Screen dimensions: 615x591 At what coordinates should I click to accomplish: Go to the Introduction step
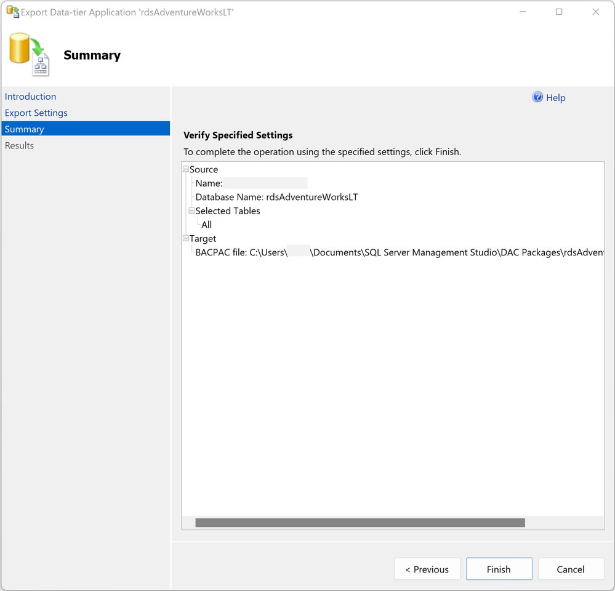click(x=30, y=97)
